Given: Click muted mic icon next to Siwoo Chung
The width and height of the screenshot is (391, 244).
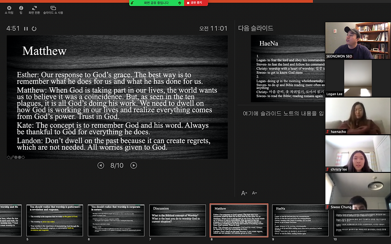Looking at the screenshot, I should tap(328, 207).
